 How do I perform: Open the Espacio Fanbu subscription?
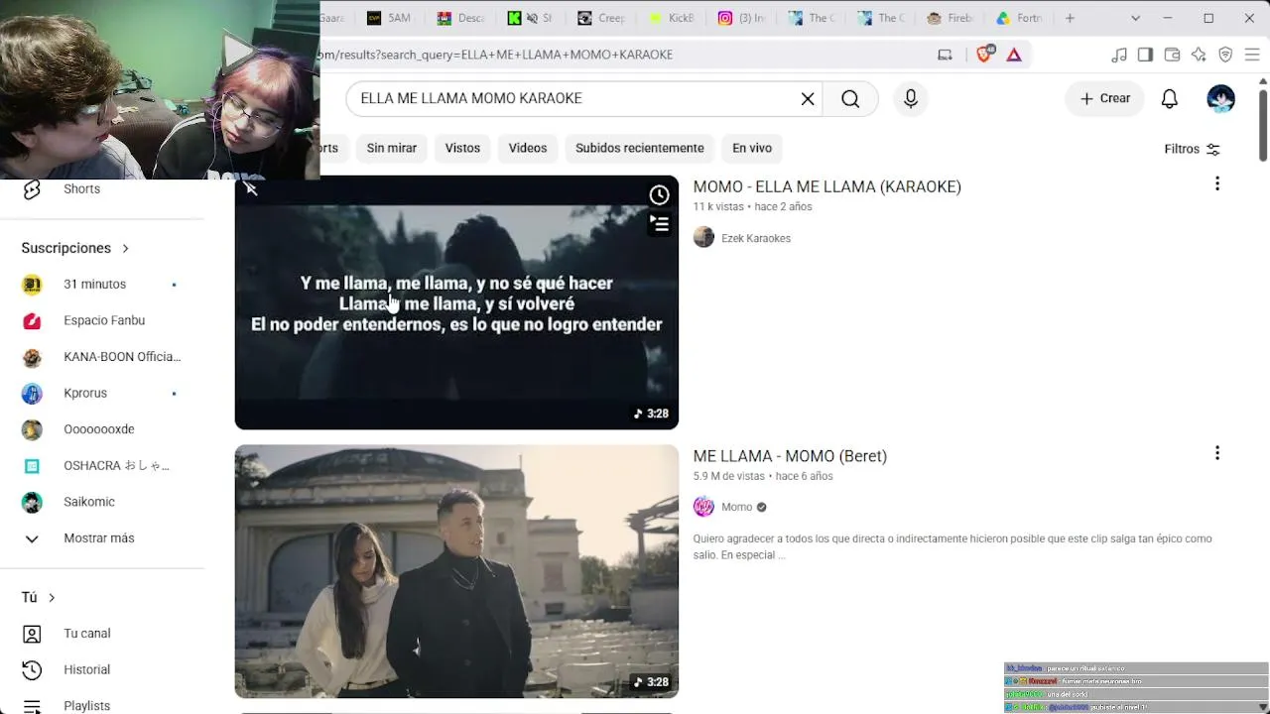[102, 320]
